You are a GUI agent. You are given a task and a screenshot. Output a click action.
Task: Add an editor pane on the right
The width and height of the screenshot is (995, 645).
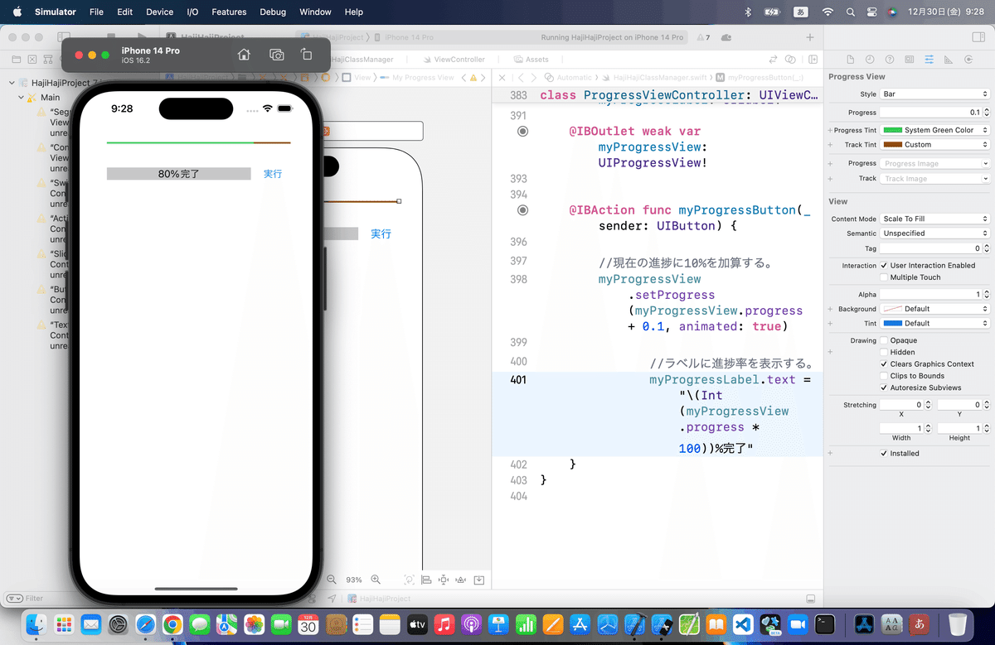(813, 60)
